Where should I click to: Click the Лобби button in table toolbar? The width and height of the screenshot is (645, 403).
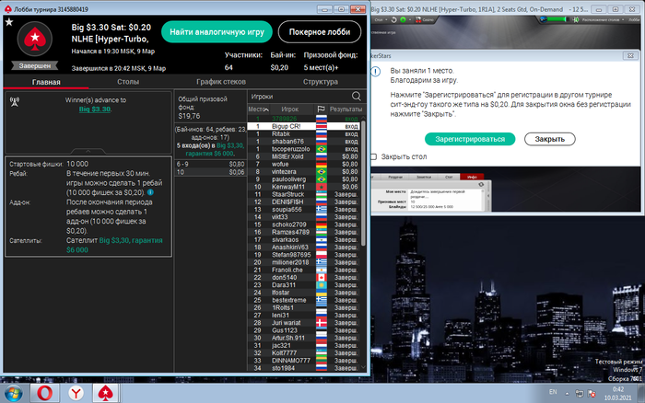[634, 19]
